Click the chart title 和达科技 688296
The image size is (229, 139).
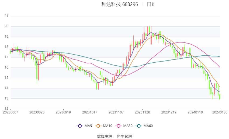pyautogui.click(x=120, y=4)
